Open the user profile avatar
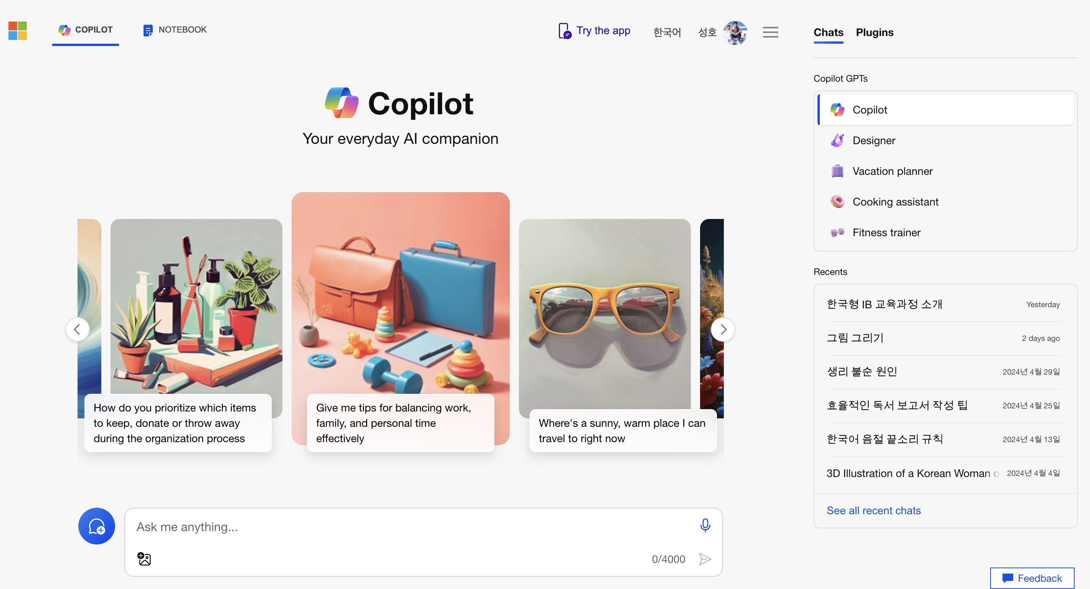The image size is (1090, 589). [735, 32]
